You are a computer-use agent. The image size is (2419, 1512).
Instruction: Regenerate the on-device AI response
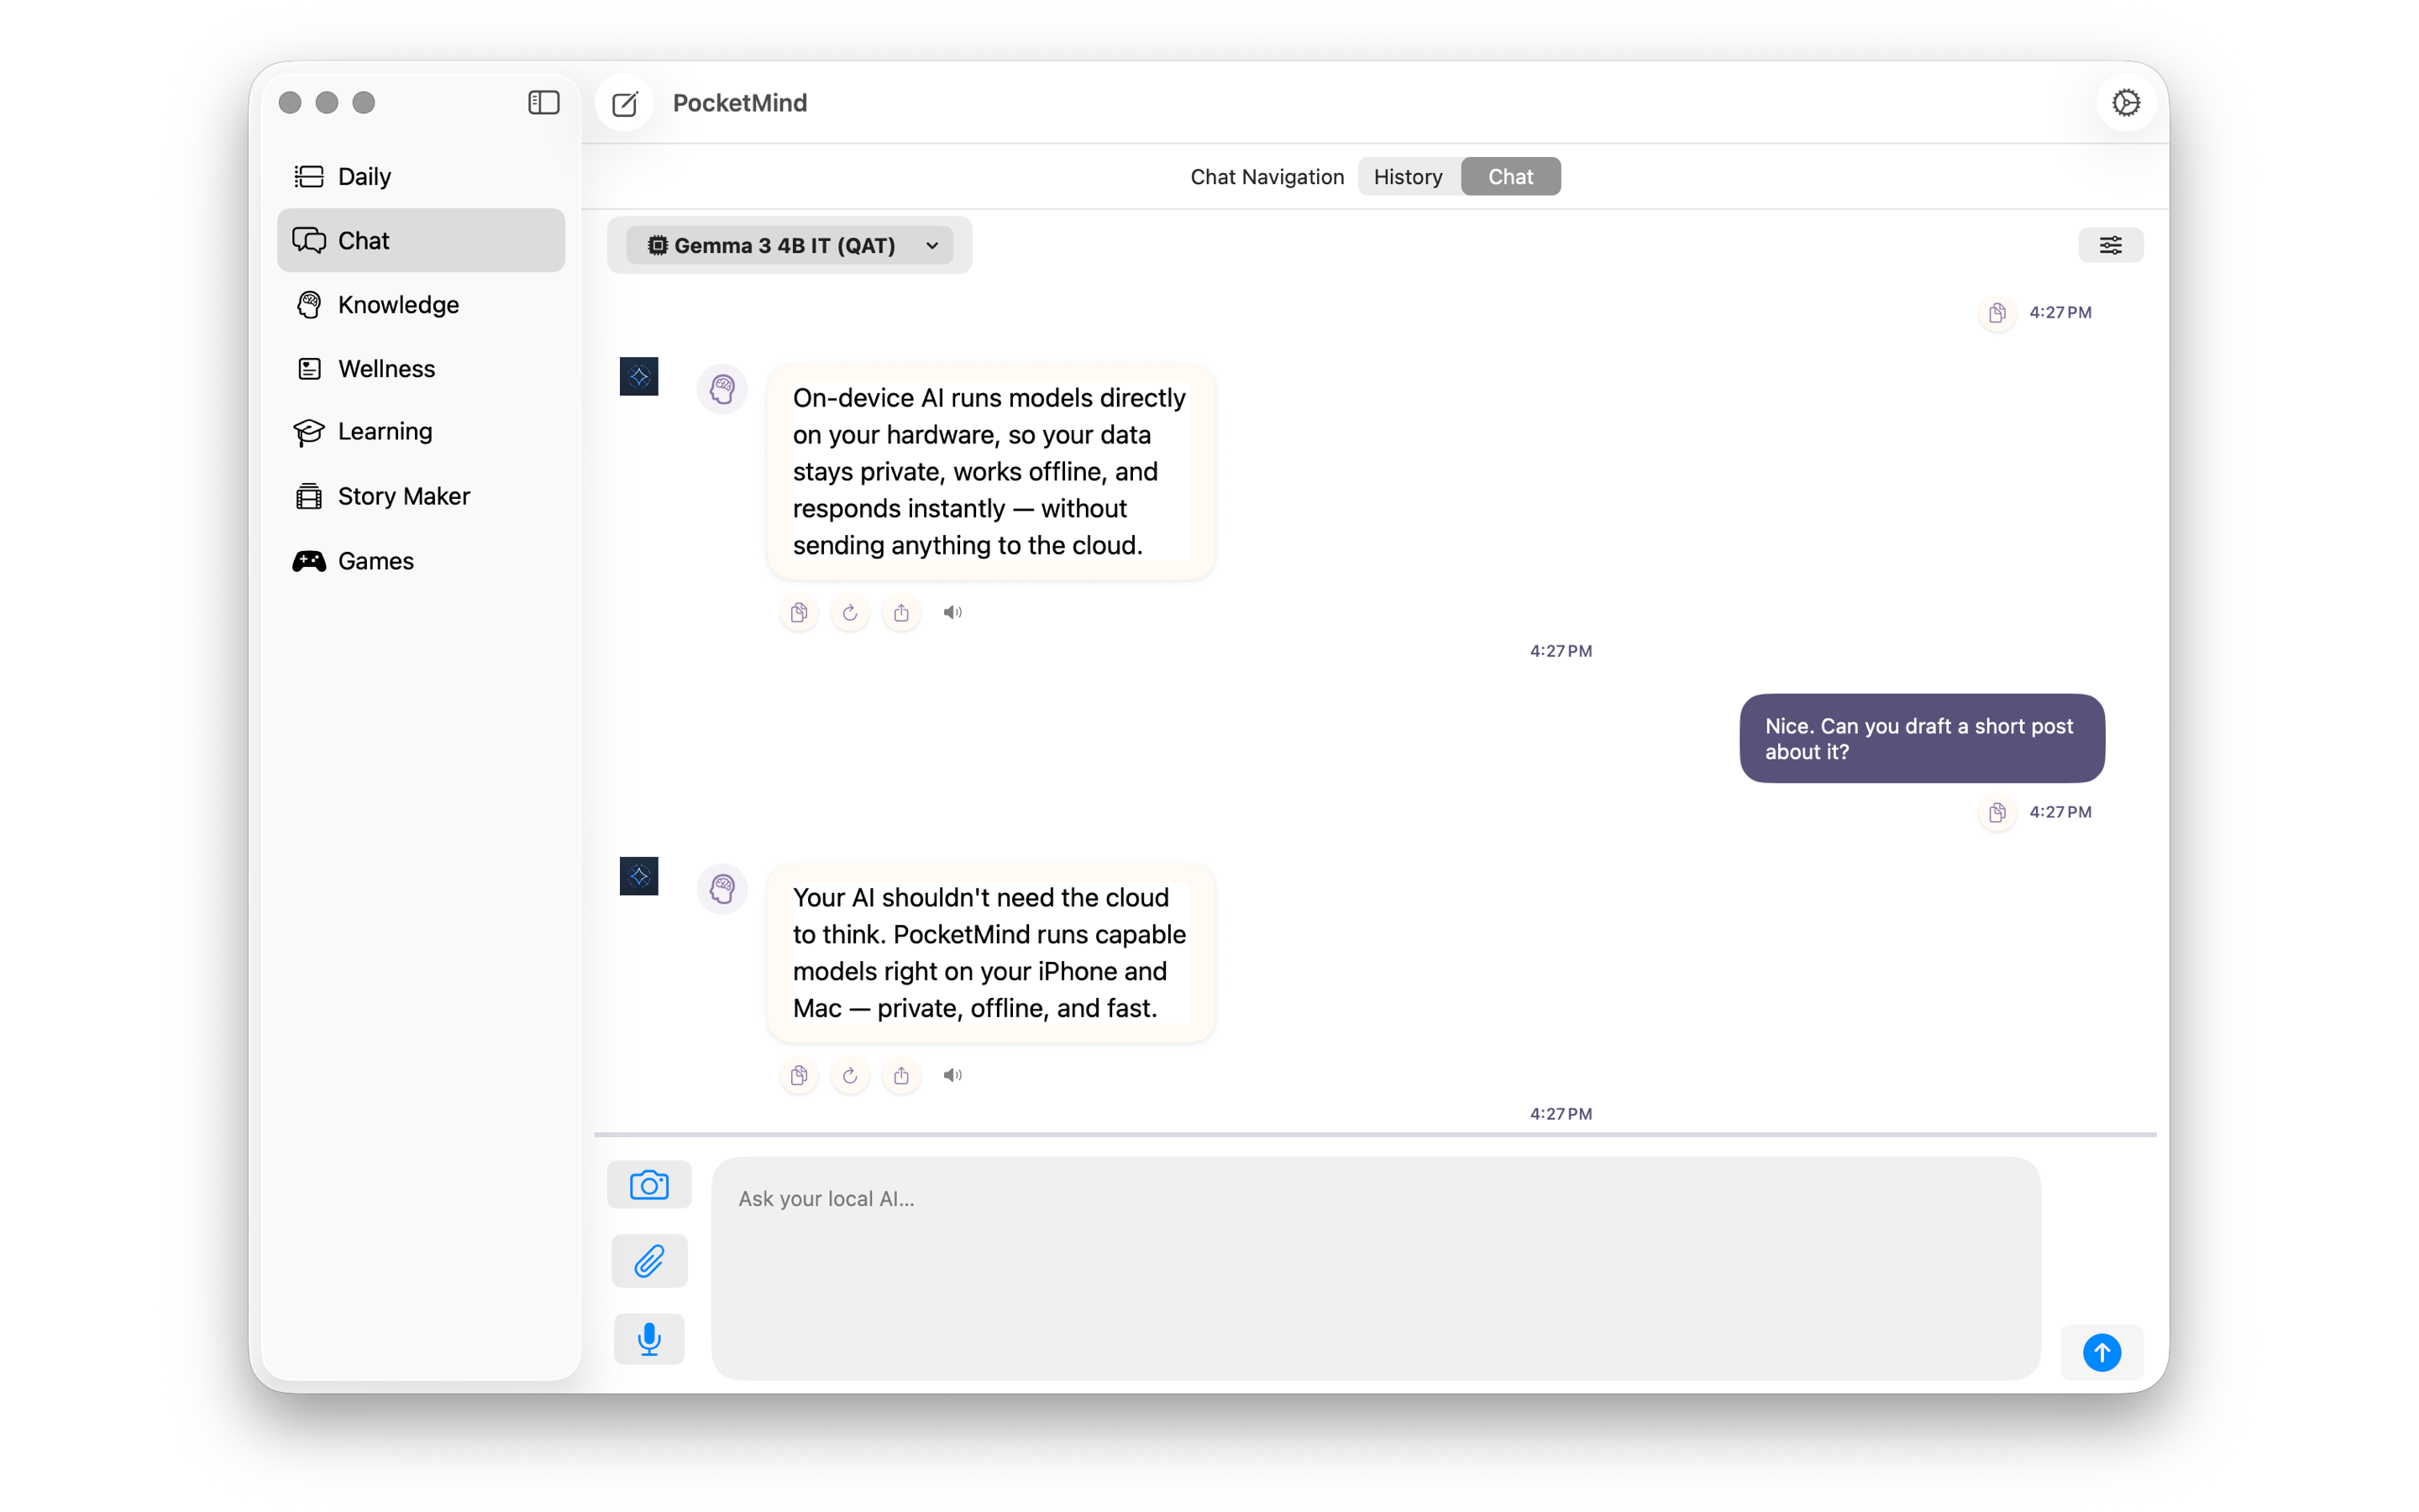click(850, 612)
